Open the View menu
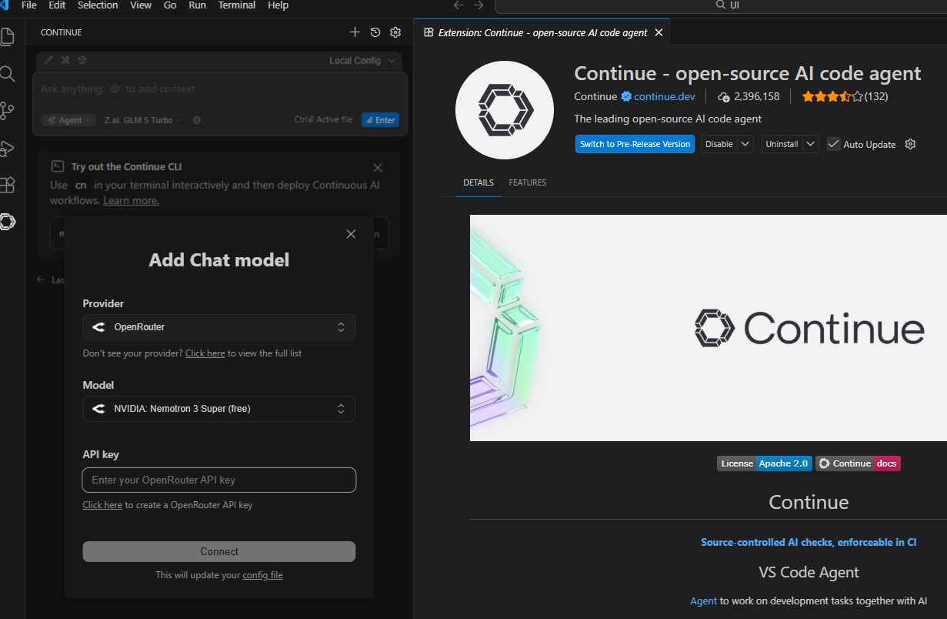This screenshot has height=619, width=947. (x=141, y=5)
